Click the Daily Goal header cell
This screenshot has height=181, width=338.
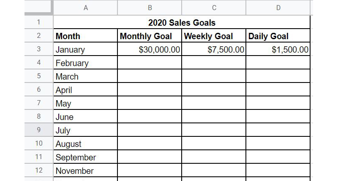pos(278,36)
